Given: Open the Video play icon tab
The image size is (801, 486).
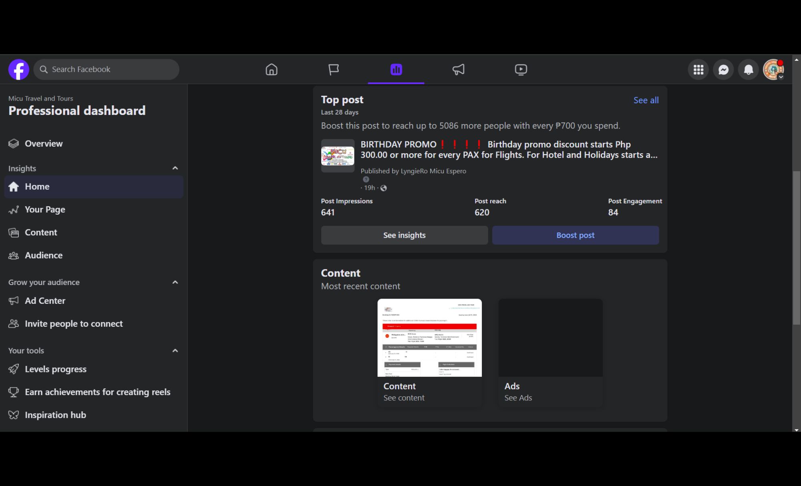Looking at the screenshot, I should pos(521,70).
